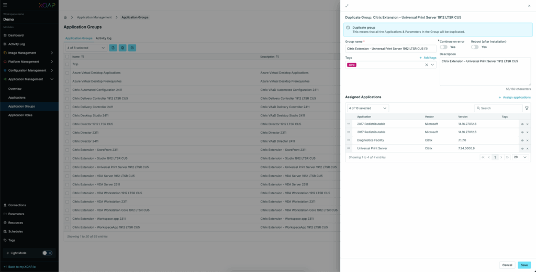Screen dimensions: 536x272
Task: Enable the Continue on error toggle
Action: 443,47
